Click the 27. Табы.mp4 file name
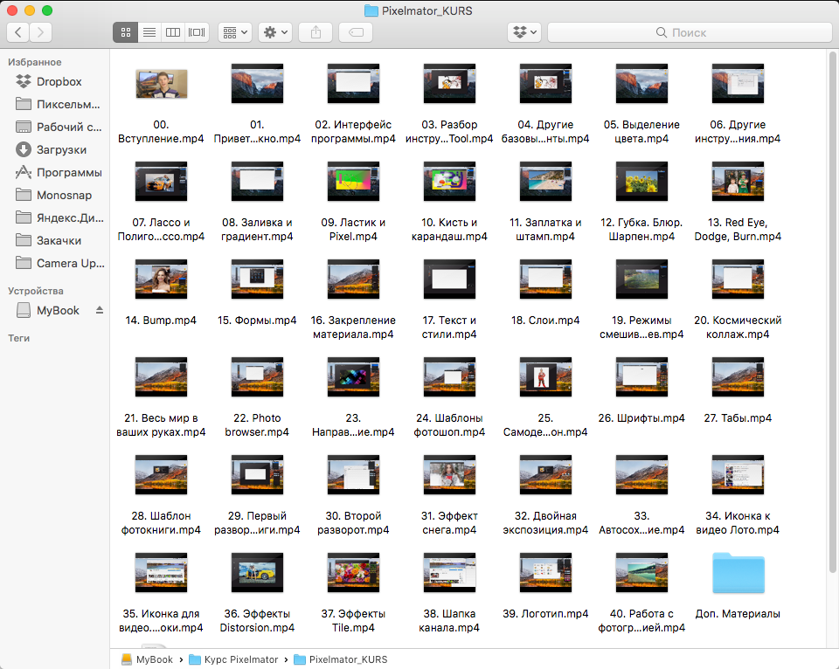Screen dimensions: 839x669 [x=738, y=418]
